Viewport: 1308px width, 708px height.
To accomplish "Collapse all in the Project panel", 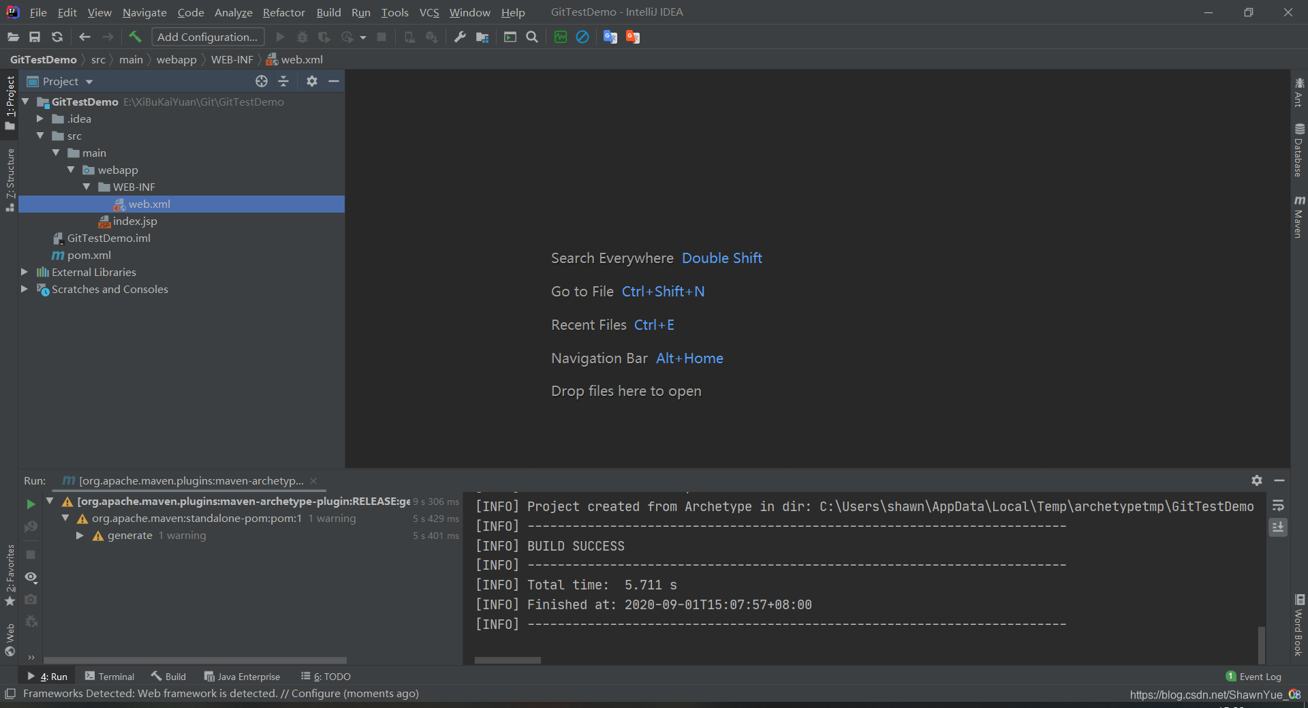I will click(283, 81).
